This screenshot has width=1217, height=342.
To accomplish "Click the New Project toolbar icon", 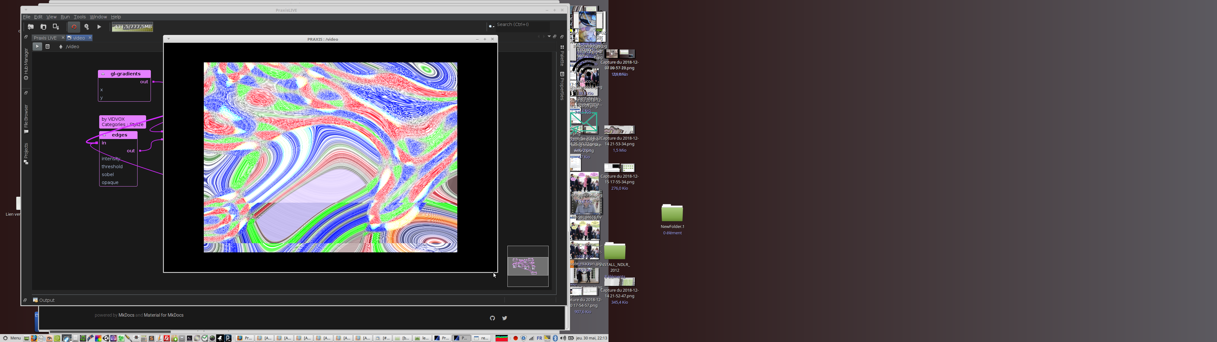I will [x=31, y=27].
